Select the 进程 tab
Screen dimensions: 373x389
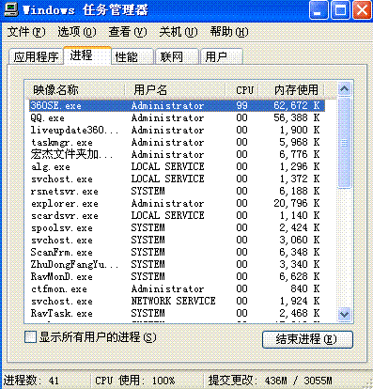pos(87,55)
